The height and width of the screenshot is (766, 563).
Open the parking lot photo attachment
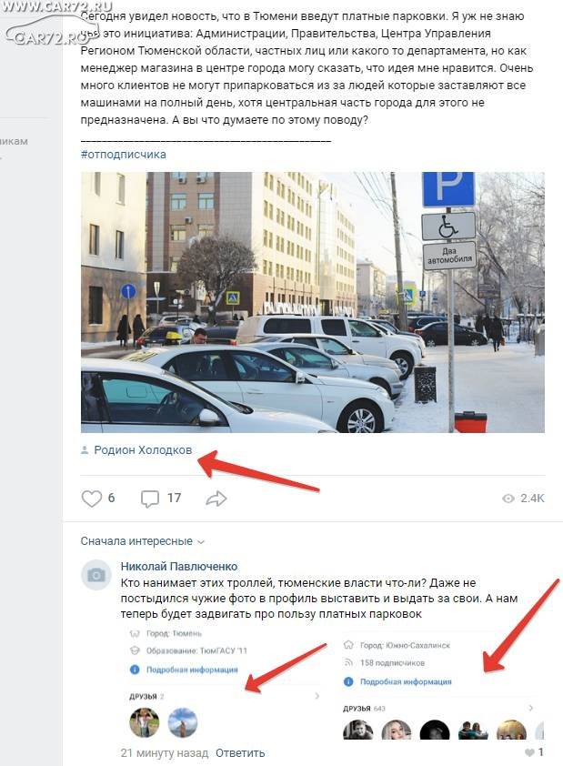click(313, 302)
